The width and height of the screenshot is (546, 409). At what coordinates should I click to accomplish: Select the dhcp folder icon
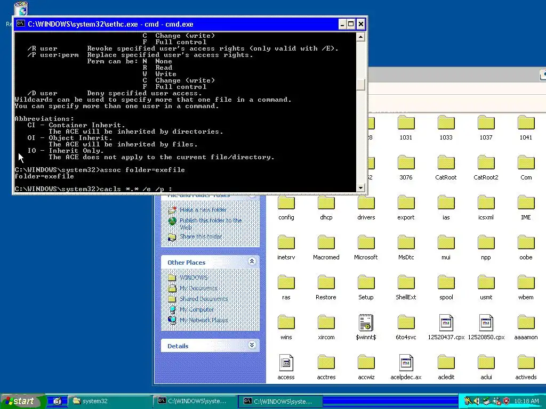click(x=326, y=203)
